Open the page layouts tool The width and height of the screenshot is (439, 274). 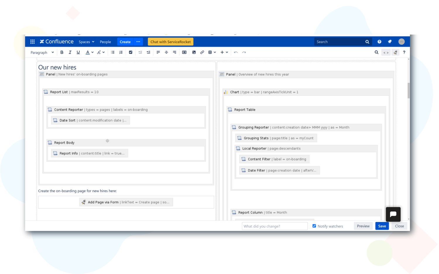[x=184, y=52]
